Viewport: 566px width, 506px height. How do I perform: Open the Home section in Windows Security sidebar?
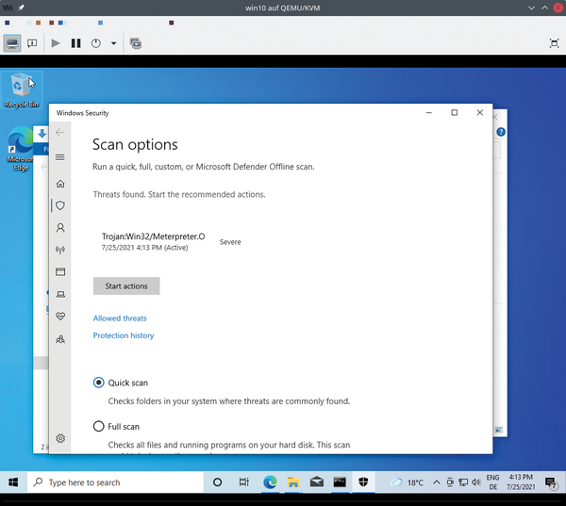coord(60,184)
